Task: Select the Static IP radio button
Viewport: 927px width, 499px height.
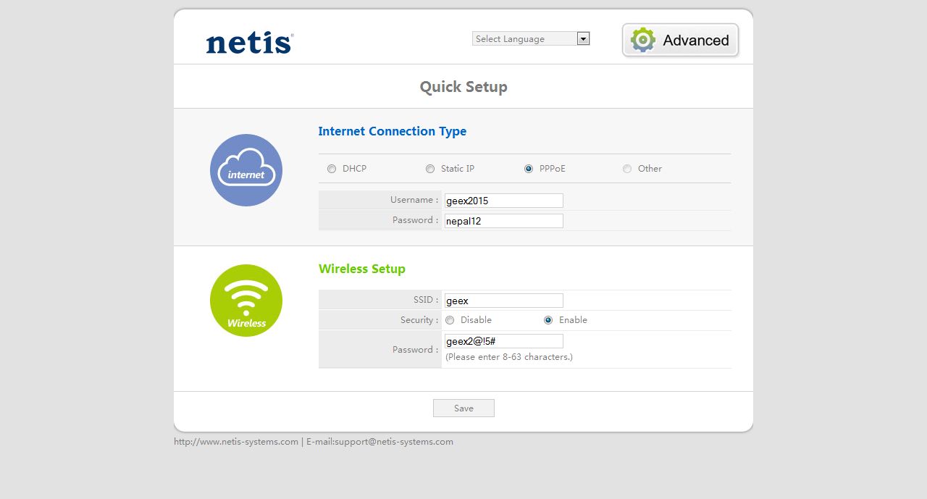Action: click(x=430, y=169)
